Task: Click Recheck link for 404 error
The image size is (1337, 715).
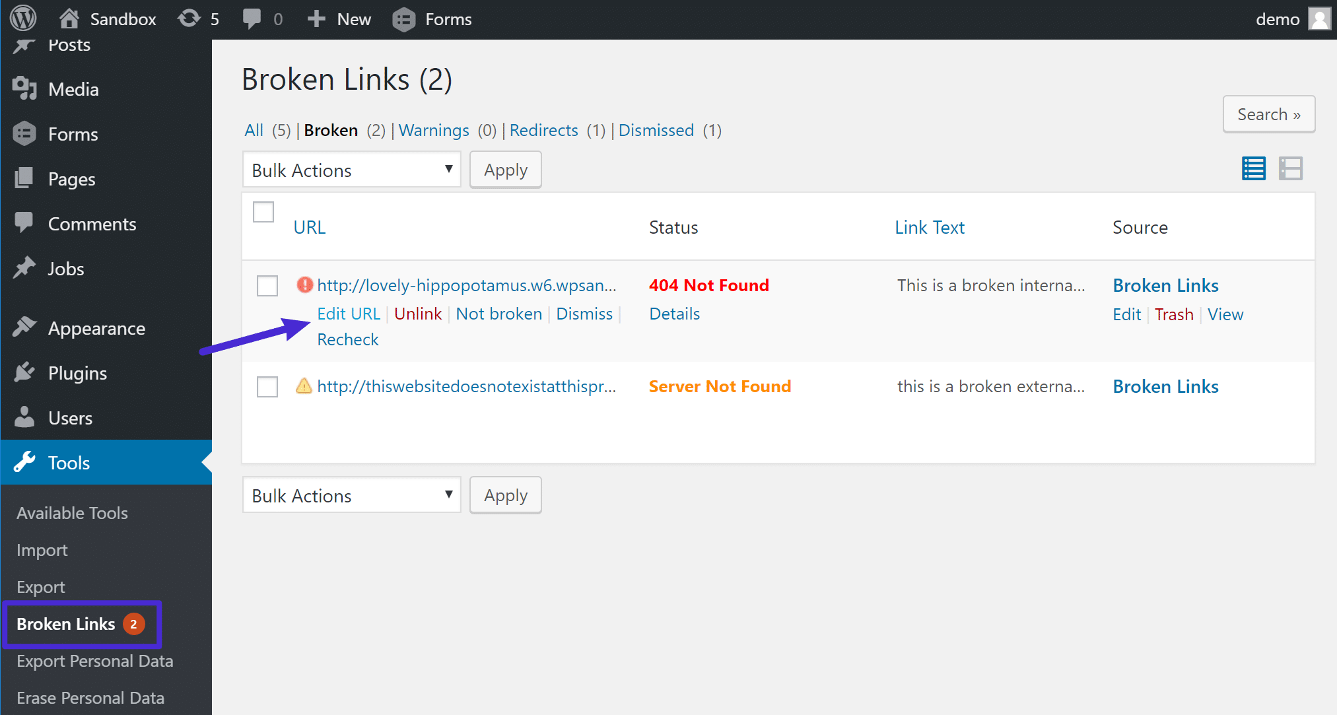Action: coord(347,339)
